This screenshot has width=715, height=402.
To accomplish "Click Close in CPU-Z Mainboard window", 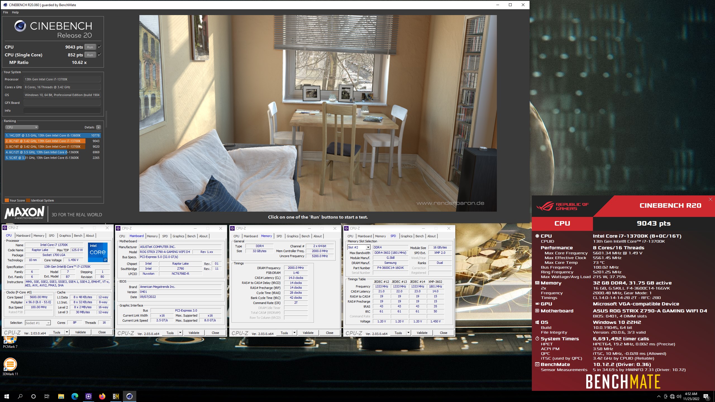I will coord(215,333).
